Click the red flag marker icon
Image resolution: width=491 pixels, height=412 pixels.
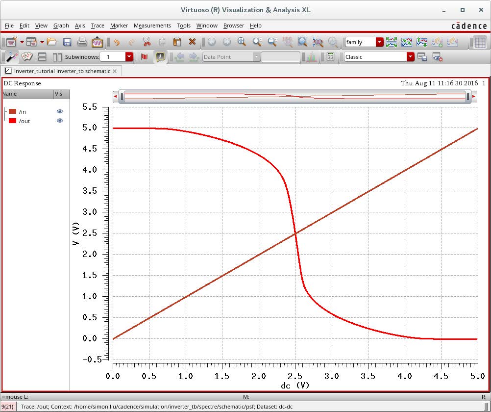point(144,57)
